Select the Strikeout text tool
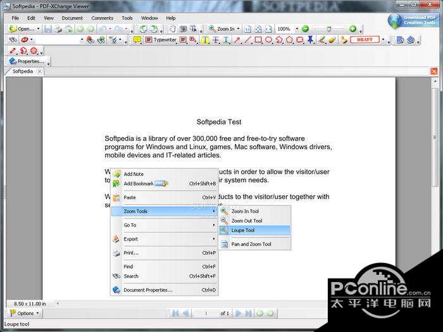Screen dimensions: 443x332 point(216,40)
